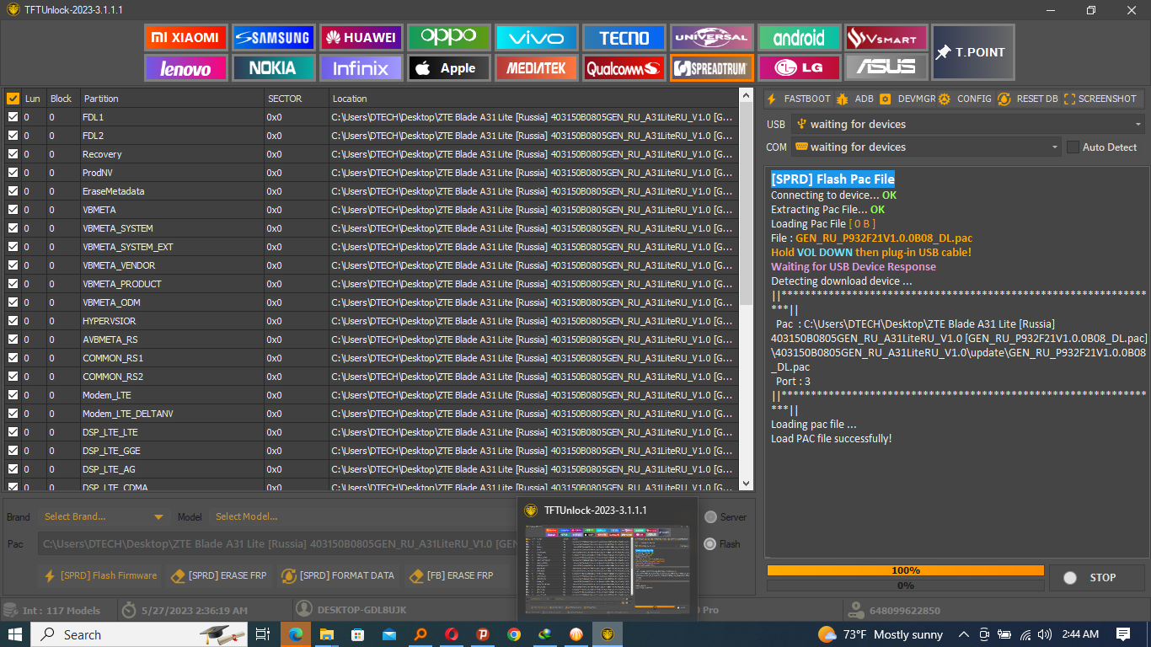Image resolution: width=1151 pixels, height=647 pixels.
Task: Open the Select Model dropdown
Action: click(x=362, y=516)
